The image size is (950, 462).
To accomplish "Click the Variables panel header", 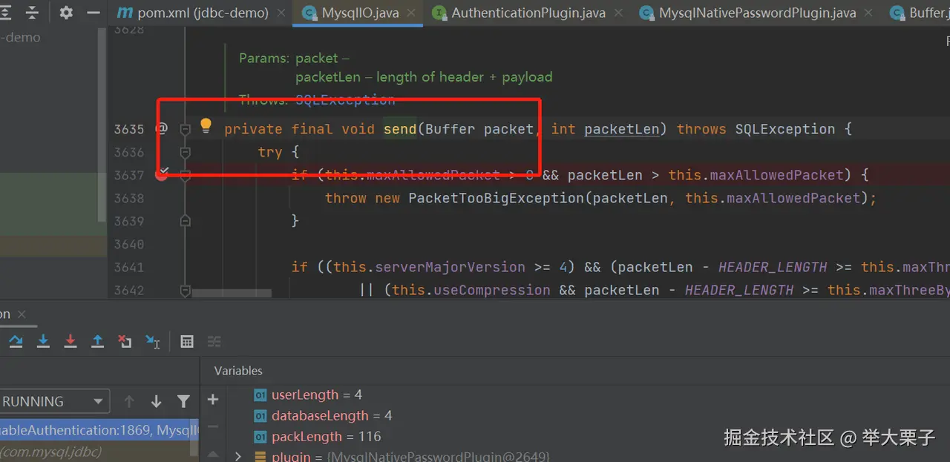I will pos(238,370).
